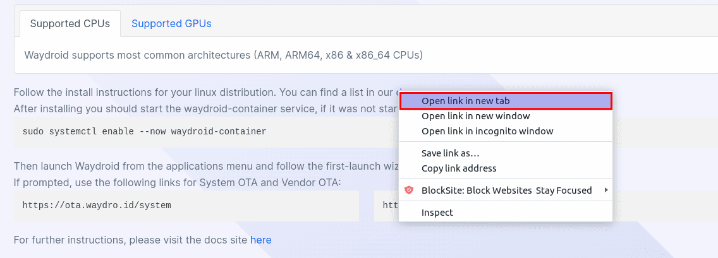718x258 pixels.
Task: Click the partially hidden link after "list in our"
Action: (398, 92)
